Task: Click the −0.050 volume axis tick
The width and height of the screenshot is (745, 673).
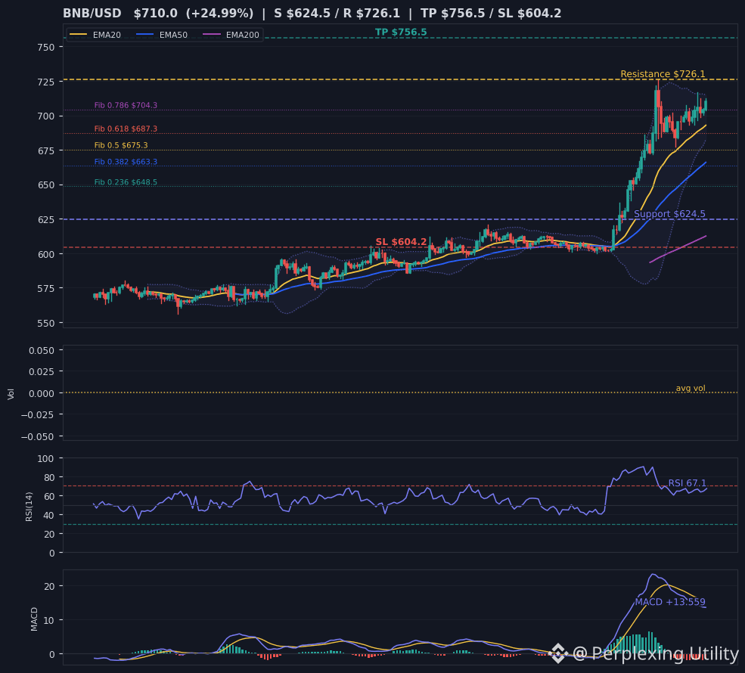Action: (38, 436)
